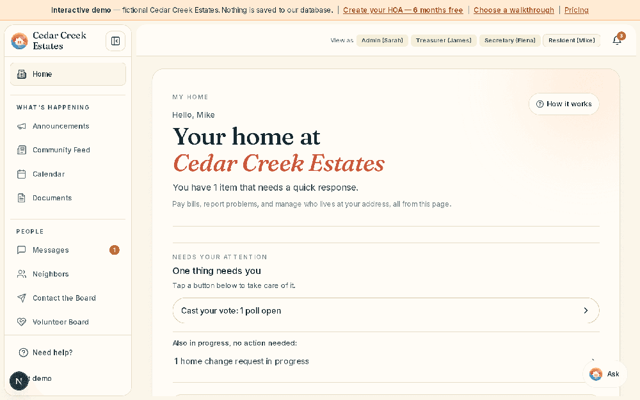Image resolution: width=640 pixels, height=400 pixels.
Task: Open the How it works button
Action: coord(564,104)
